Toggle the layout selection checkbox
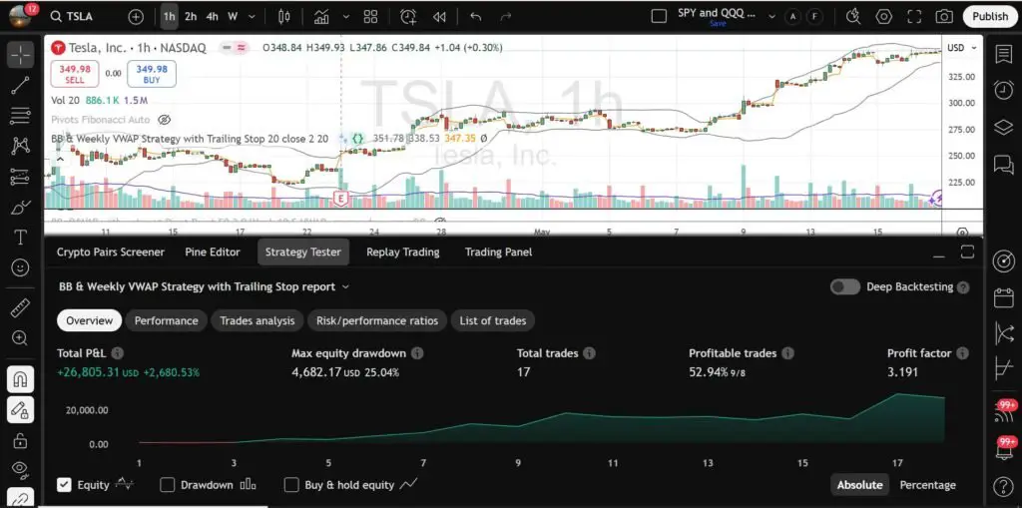The height and width of the screenshot is (508, 1022). click(x=659, y=16)
